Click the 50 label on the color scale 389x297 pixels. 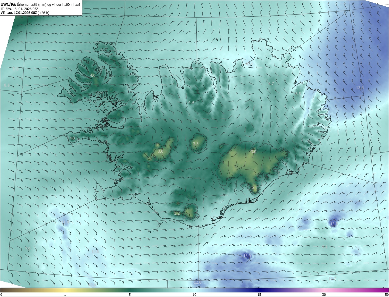click(387, 295)
